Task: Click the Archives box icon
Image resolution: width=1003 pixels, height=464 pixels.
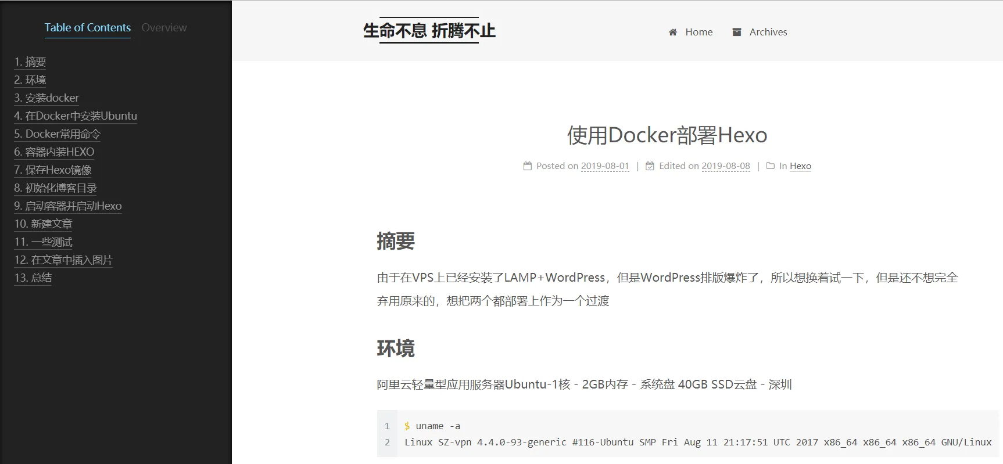Action: click(737, 32)
